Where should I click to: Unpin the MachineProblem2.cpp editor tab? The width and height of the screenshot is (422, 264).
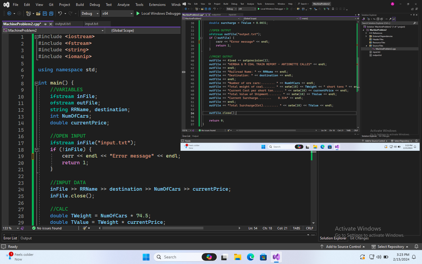point(45,24)
